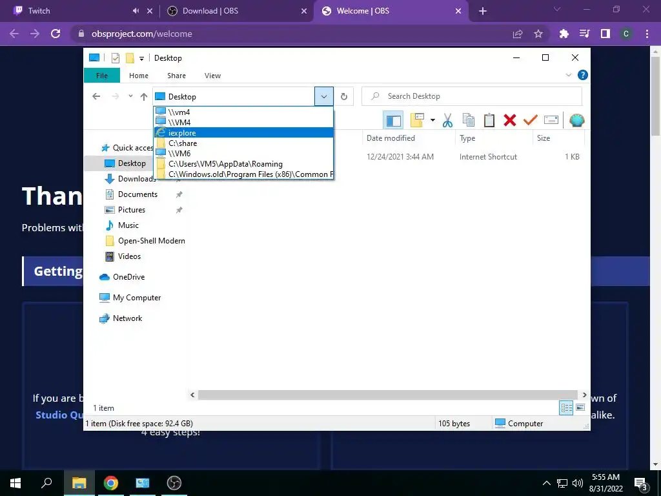Viewport: 661px width, 496px height.
Task: Switch to details view layout icon
Action: [566, 408]
